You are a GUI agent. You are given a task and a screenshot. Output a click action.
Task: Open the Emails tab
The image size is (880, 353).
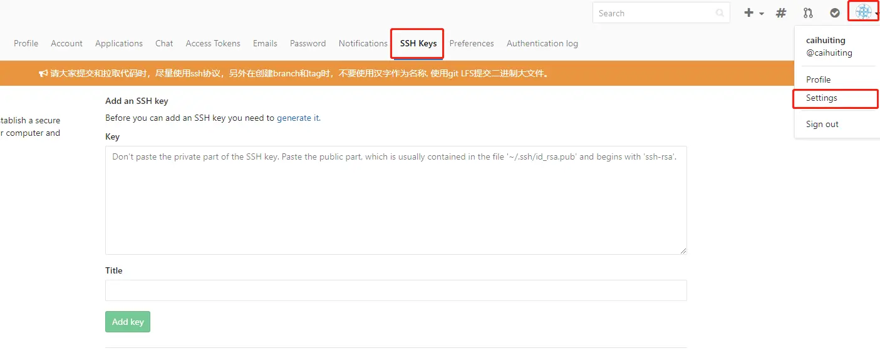[x=265, y=43]
